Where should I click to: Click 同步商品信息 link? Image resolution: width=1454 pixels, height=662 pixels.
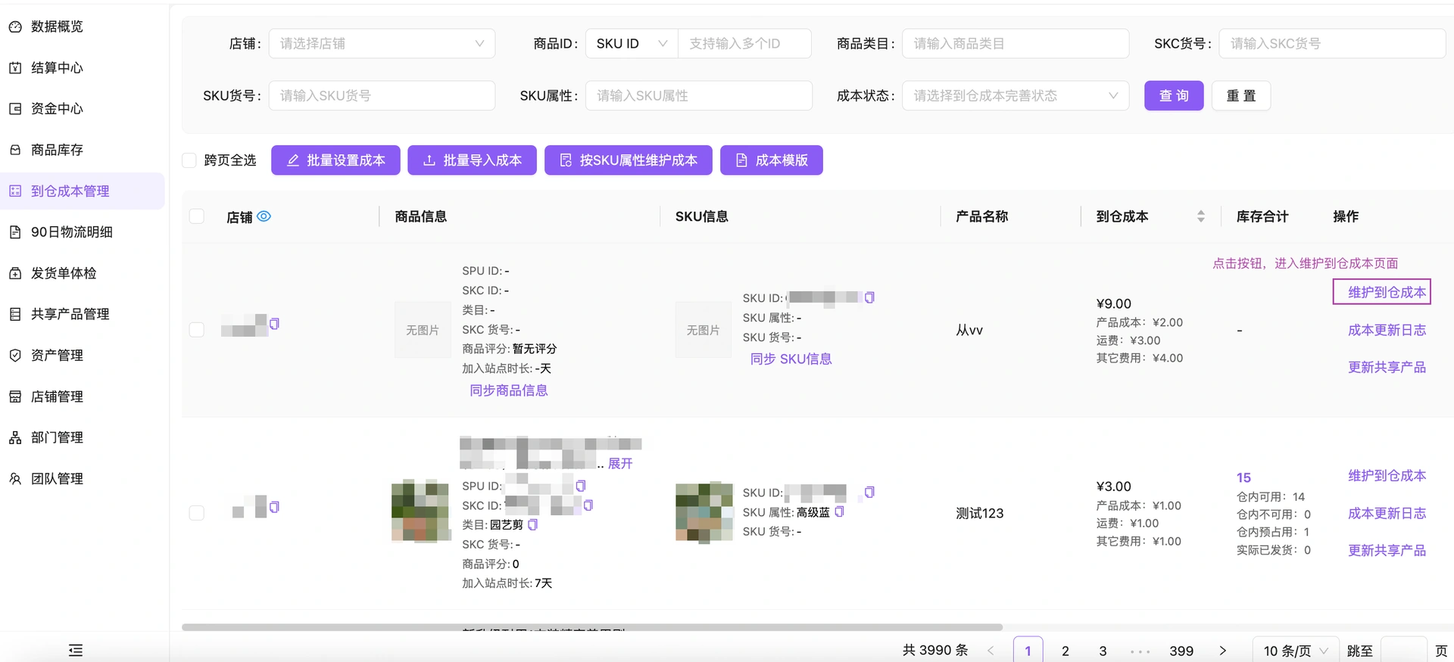(509, 390)
